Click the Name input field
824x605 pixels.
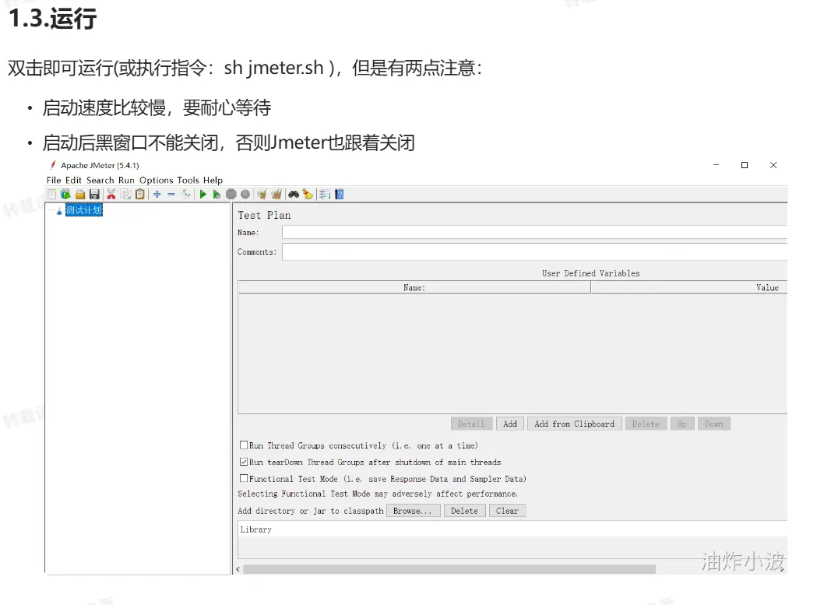534,232
